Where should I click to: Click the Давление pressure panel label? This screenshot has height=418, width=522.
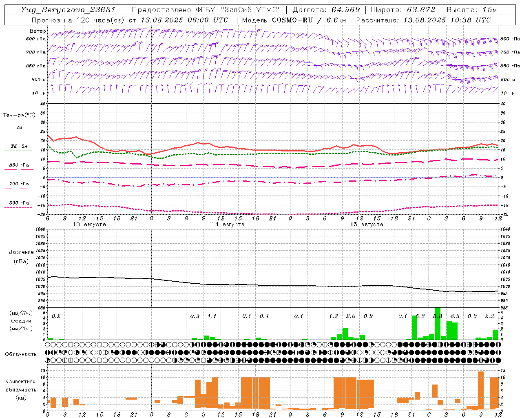point(21,252)
